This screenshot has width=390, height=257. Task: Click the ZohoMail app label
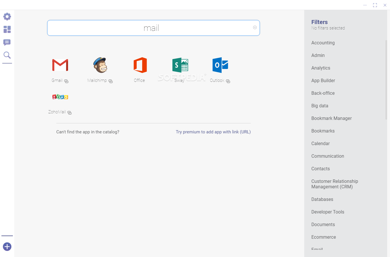click(57, 112)
